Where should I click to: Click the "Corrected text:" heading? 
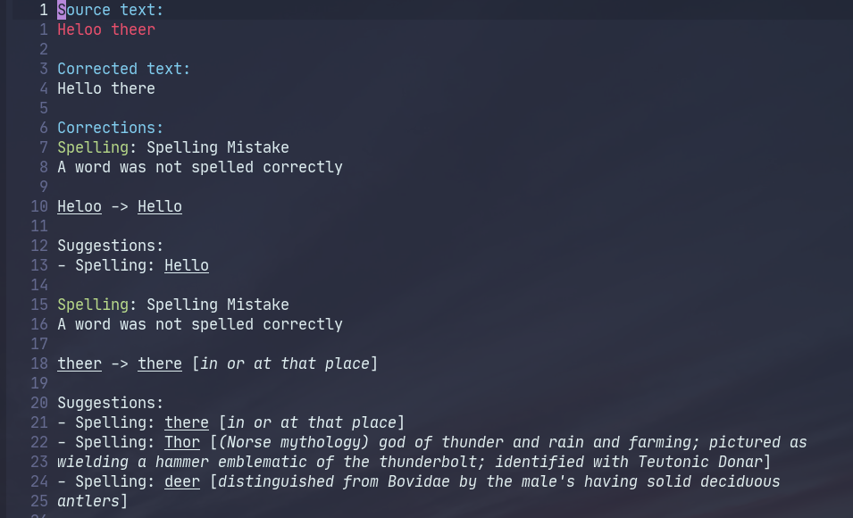point(124,69)
